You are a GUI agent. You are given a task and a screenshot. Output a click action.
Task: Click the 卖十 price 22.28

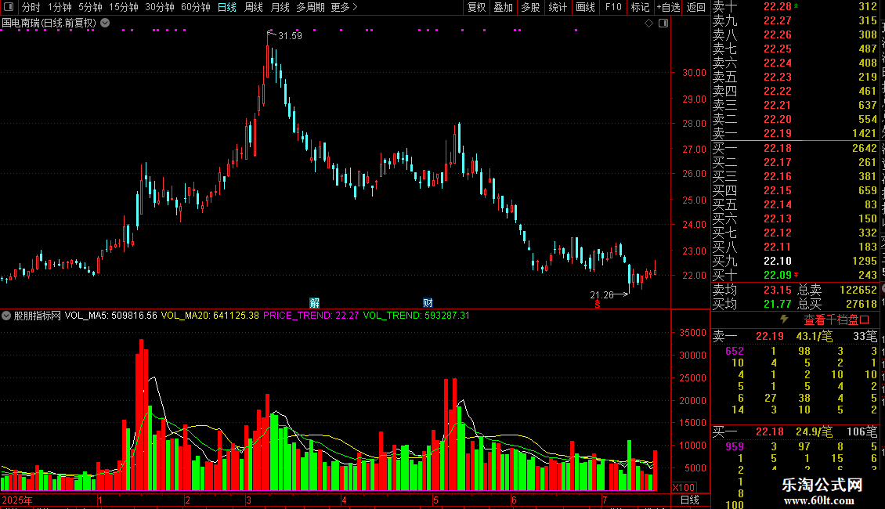777,6
